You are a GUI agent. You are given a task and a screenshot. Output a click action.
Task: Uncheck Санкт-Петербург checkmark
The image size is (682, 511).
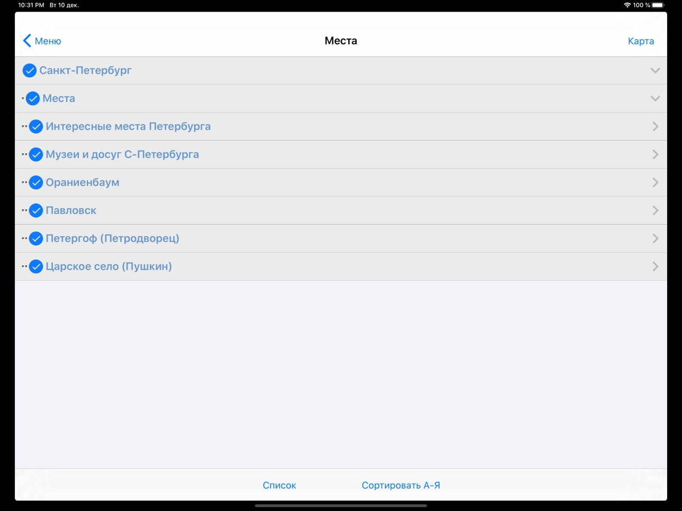point(30,70)
